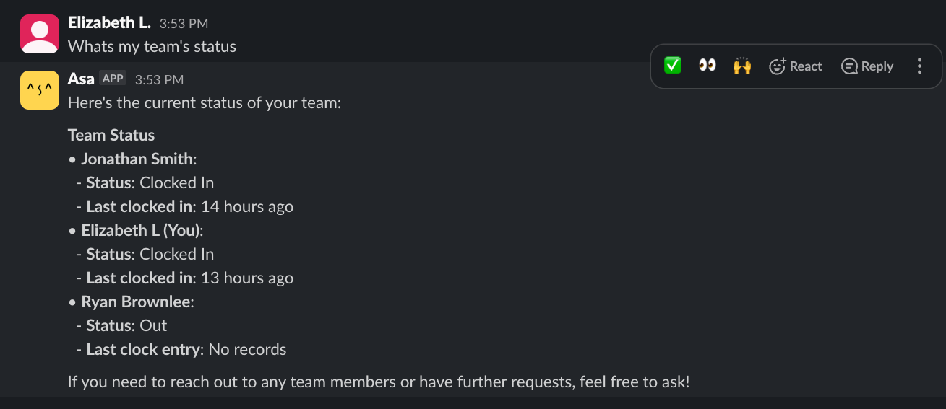Image resolution: width=946 pixels, height=409 pixels.
Task: Click the APP badge beside Asa
Action: pos(113,79)
